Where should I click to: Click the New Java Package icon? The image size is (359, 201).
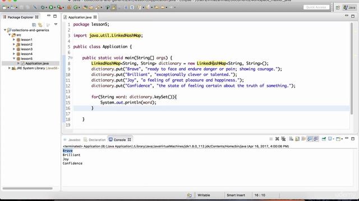pos(69,7)
